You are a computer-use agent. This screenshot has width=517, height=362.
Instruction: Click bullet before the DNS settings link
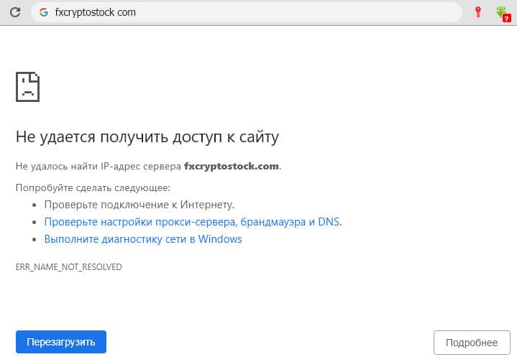click(35, 223)
